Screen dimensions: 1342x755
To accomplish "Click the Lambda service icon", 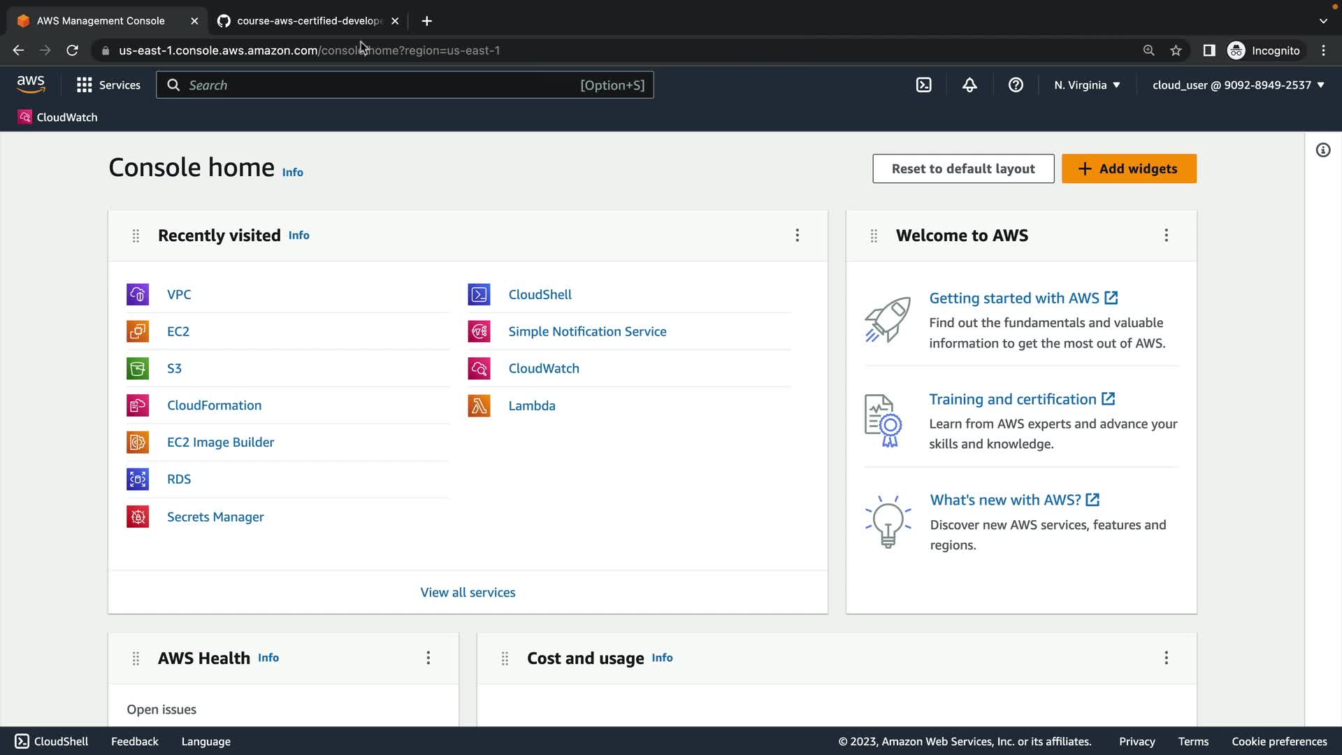I will pos(479,405).
